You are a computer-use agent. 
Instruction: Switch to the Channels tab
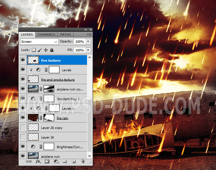click(46, 34)
